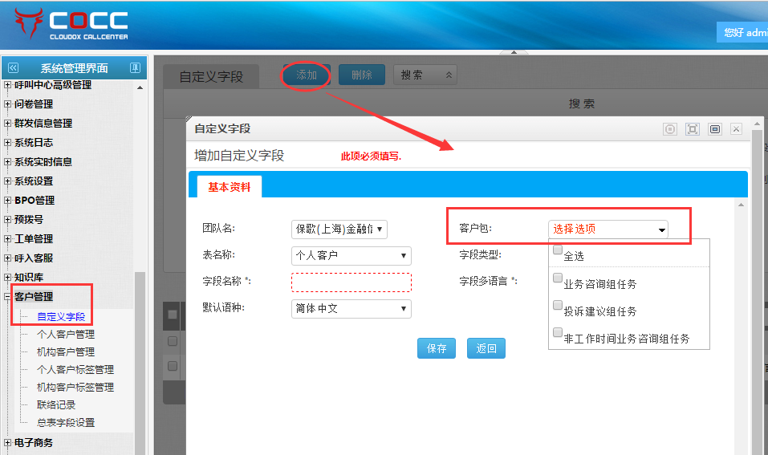Open the 表名称 dropdown
Image resolution: width=768 pixels, height=455 pixels.
click(x=351, y=256)
